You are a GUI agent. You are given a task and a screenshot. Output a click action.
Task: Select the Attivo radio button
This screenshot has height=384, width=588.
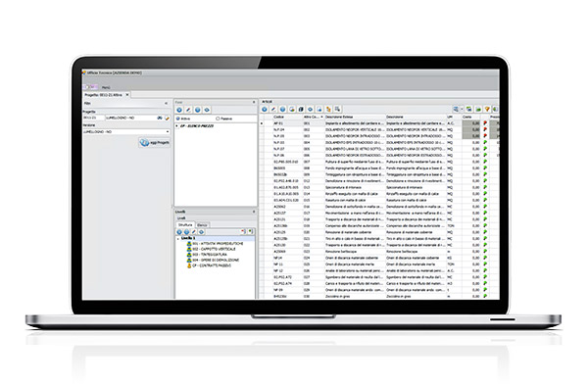pos(177,119)
